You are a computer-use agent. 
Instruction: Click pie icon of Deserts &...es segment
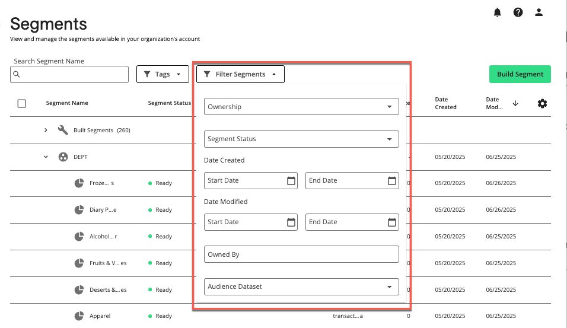(x=79, y=289)
